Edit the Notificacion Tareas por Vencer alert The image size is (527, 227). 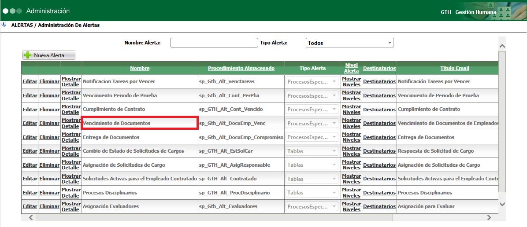pos(30,81)
